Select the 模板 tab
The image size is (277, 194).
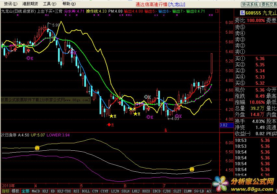(x=15, y=191)
